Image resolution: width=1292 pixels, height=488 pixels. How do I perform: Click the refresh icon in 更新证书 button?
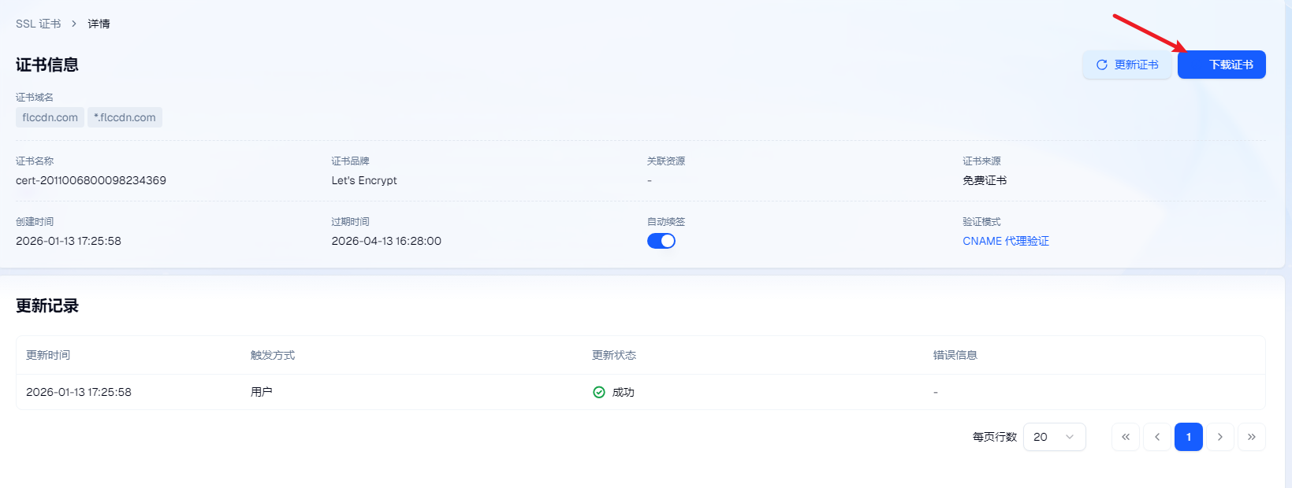[1101, 65]
